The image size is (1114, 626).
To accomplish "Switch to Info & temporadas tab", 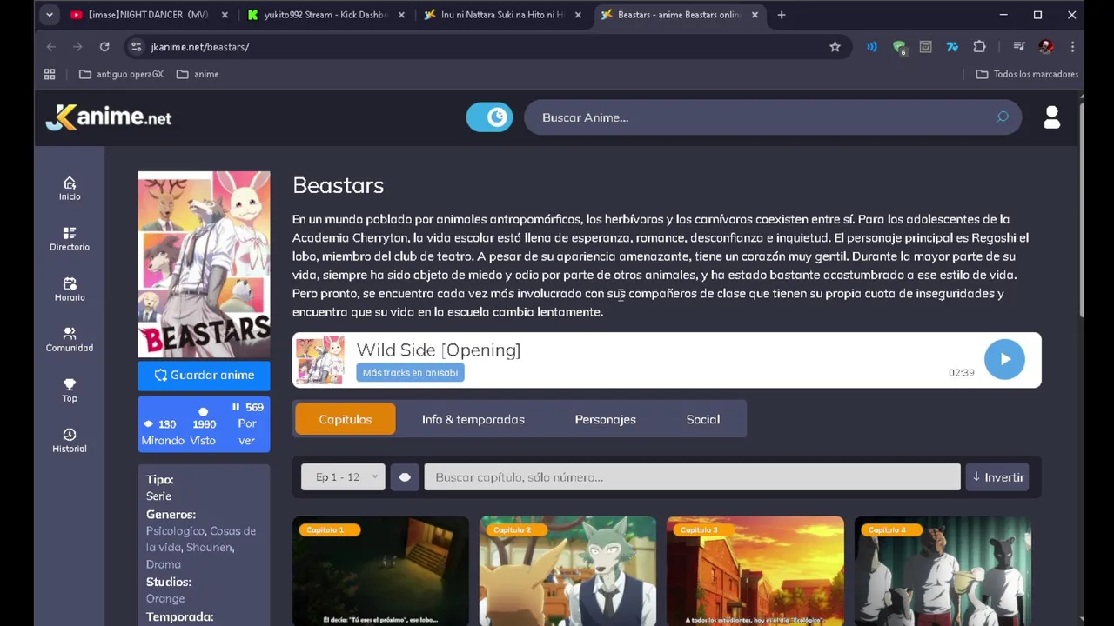I will click(x=473, y=419).
